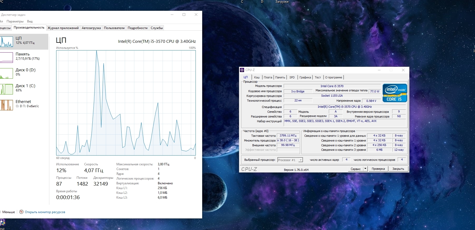Click instruction set list MMX, SSE field
475x230 pixels.
pyautogui.click(x=345, y=123)
